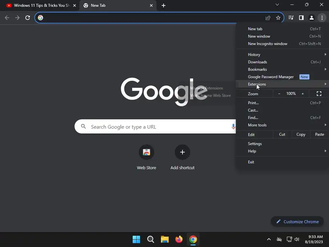Close the Windows 11 Tips YouTube tab
The height and width of the screenshot is (247, 329).
point(75,5)
